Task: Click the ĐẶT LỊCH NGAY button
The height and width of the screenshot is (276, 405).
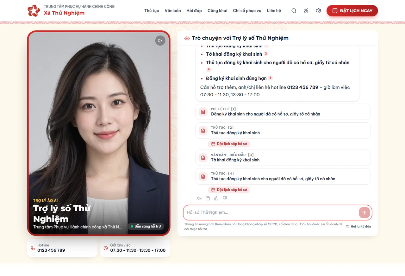Action: click(352, 11)
